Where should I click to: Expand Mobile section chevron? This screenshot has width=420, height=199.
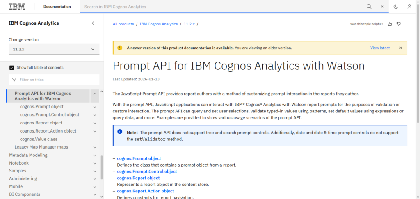(x=95, y=187)
